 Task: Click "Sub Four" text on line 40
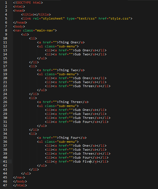83,158
